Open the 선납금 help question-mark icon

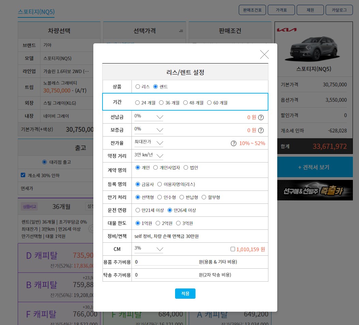[x=261, y=117]
